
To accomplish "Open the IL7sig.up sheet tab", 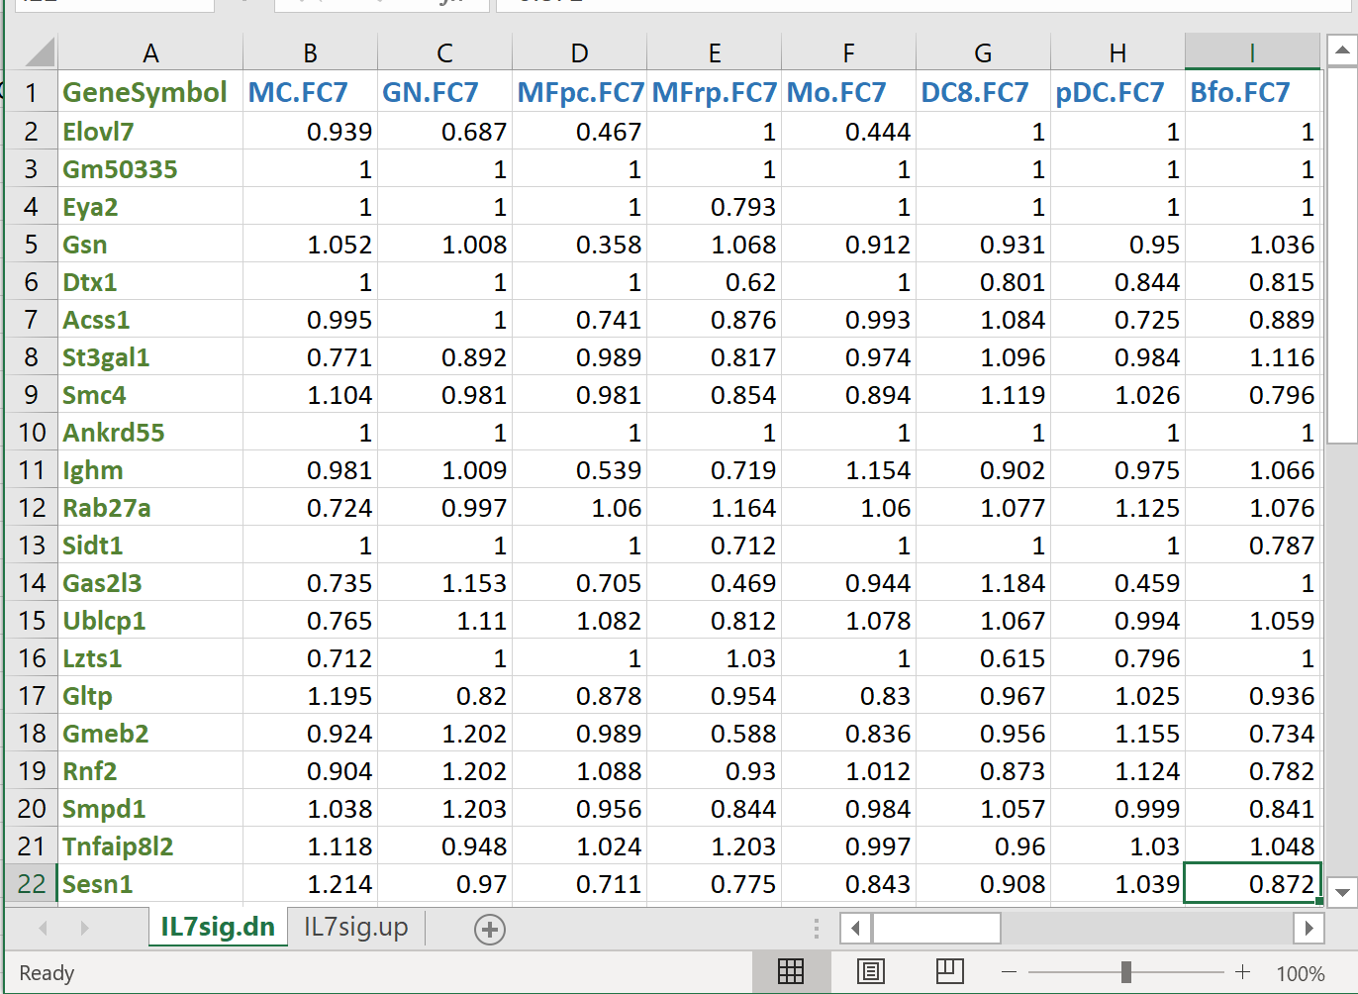I will click(x=355, y=928).
